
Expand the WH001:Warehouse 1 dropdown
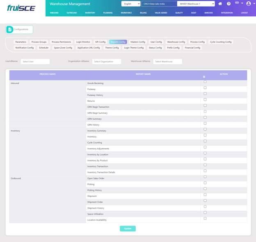pyautogui.click(x=197, y=4)
